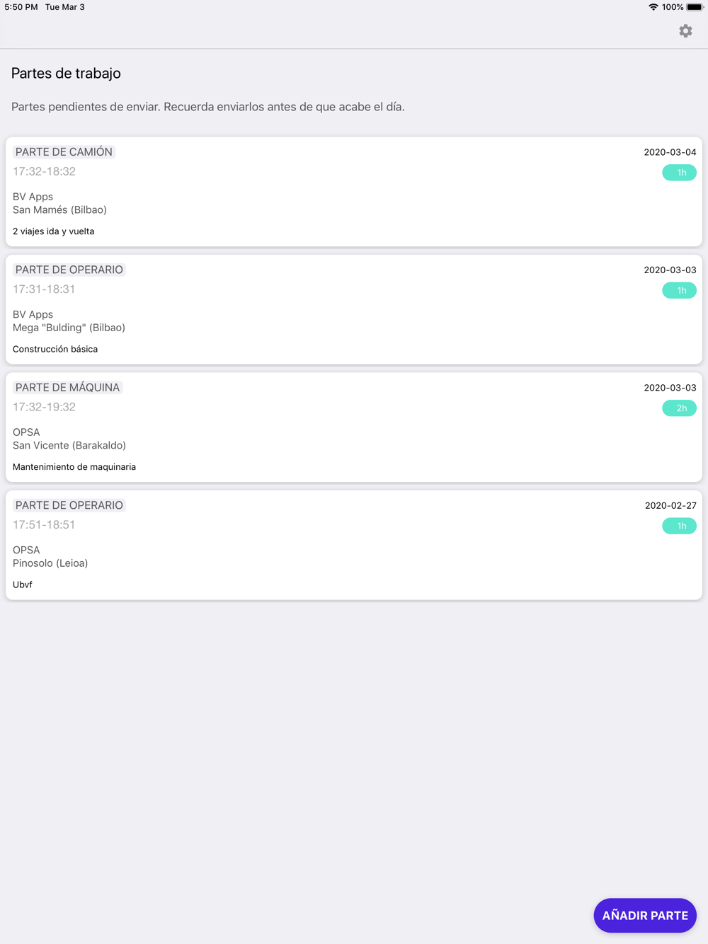Screen dimensions: 708x944
Task: Click the Construcción básica description
Action: 55,349
